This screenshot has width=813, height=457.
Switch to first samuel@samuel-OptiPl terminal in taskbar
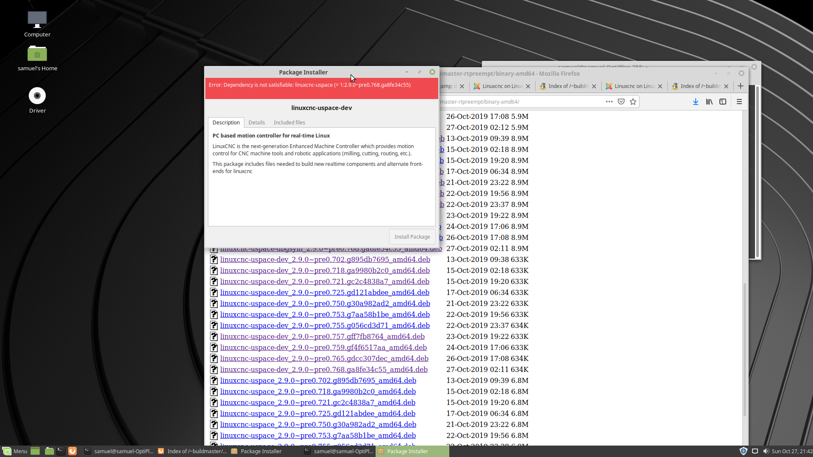point(119,451)
